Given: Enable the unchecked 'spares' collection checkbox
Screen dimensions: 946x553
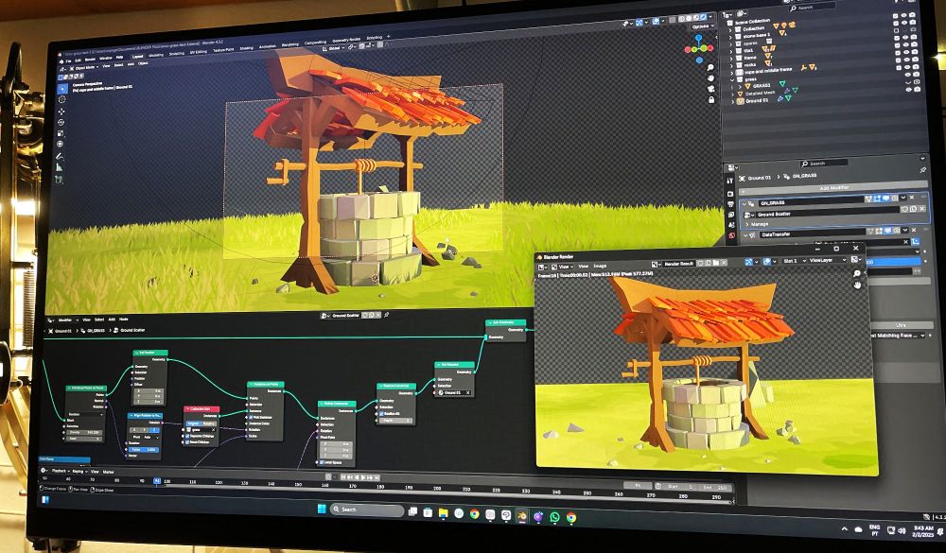Looking at the screenshot, I should pos(896,30).
